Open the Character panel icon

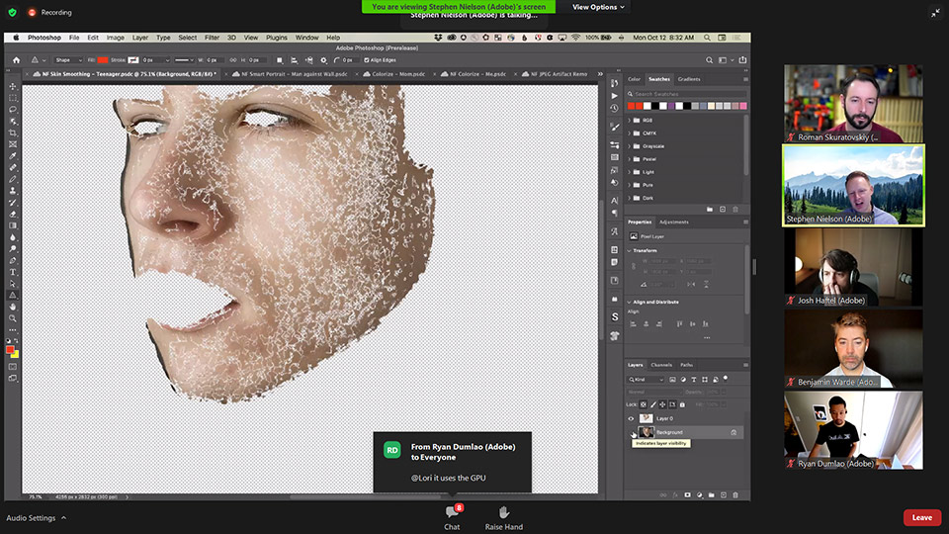click(614, 201)
